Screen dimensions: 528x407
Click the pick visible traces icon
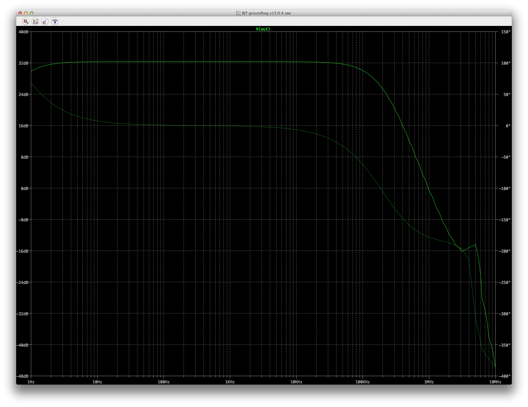45,21
